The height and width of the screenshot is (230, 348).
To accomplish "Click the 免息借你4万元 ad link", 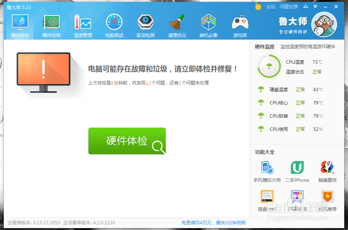I will click(x=214, y=223).
